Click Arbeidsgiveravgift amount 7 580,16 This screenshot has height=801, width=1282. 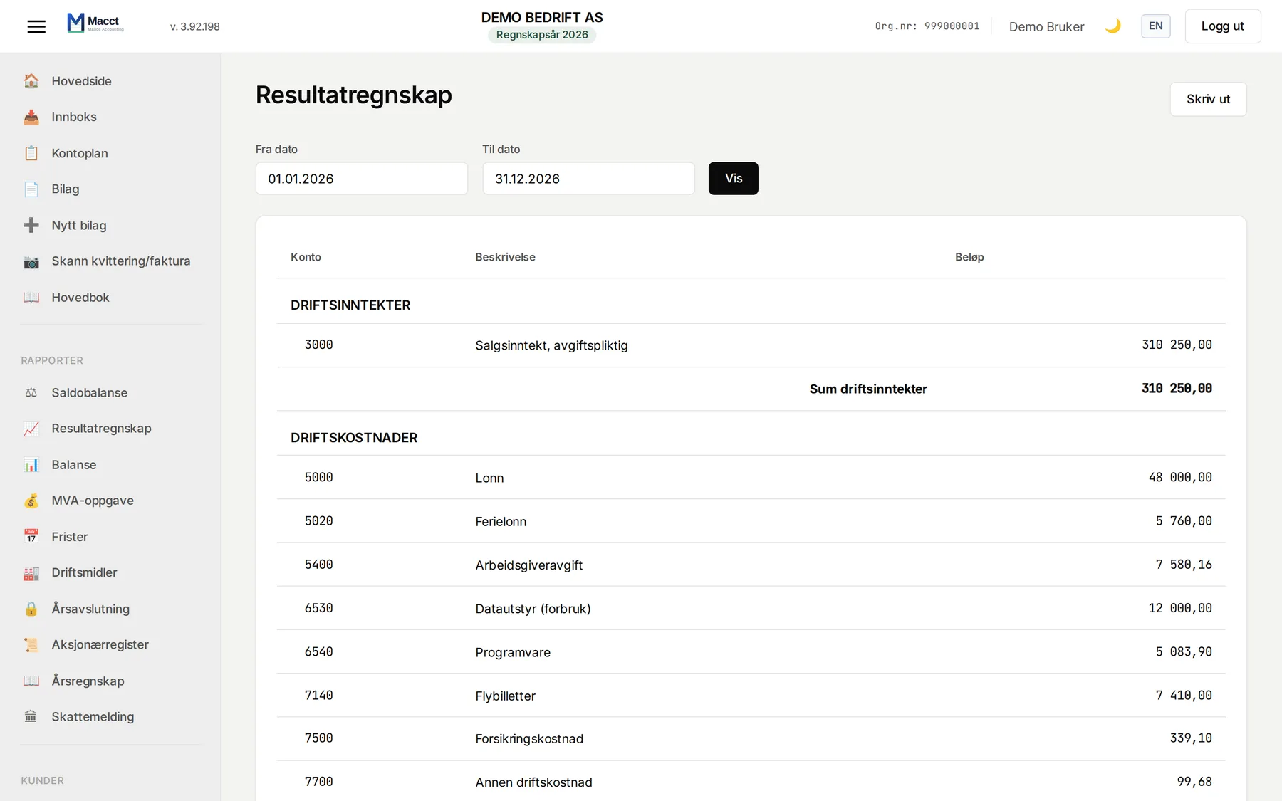1183,565
